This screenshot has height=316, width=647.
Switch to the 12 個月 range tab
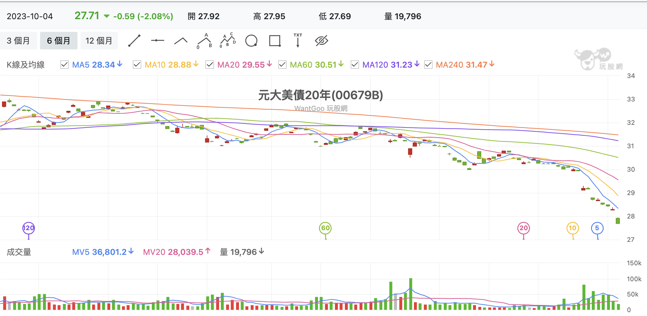pyautogui.click(x=99, y=41)
